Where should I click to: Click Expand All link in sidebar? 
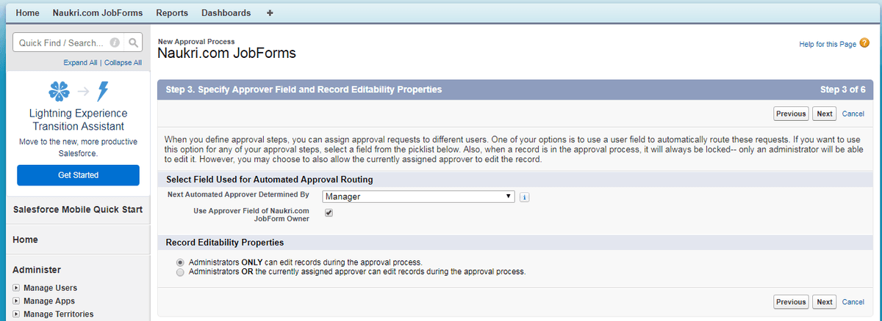tap(80, 63)
